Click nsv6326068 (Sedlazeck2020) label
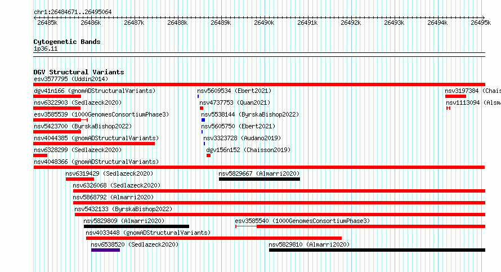This screenshot has width=501, height=272. (x=117, y=185)
